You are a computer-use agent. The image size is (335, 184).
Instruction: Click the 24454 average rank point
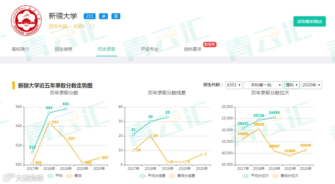tap(274, 117)
